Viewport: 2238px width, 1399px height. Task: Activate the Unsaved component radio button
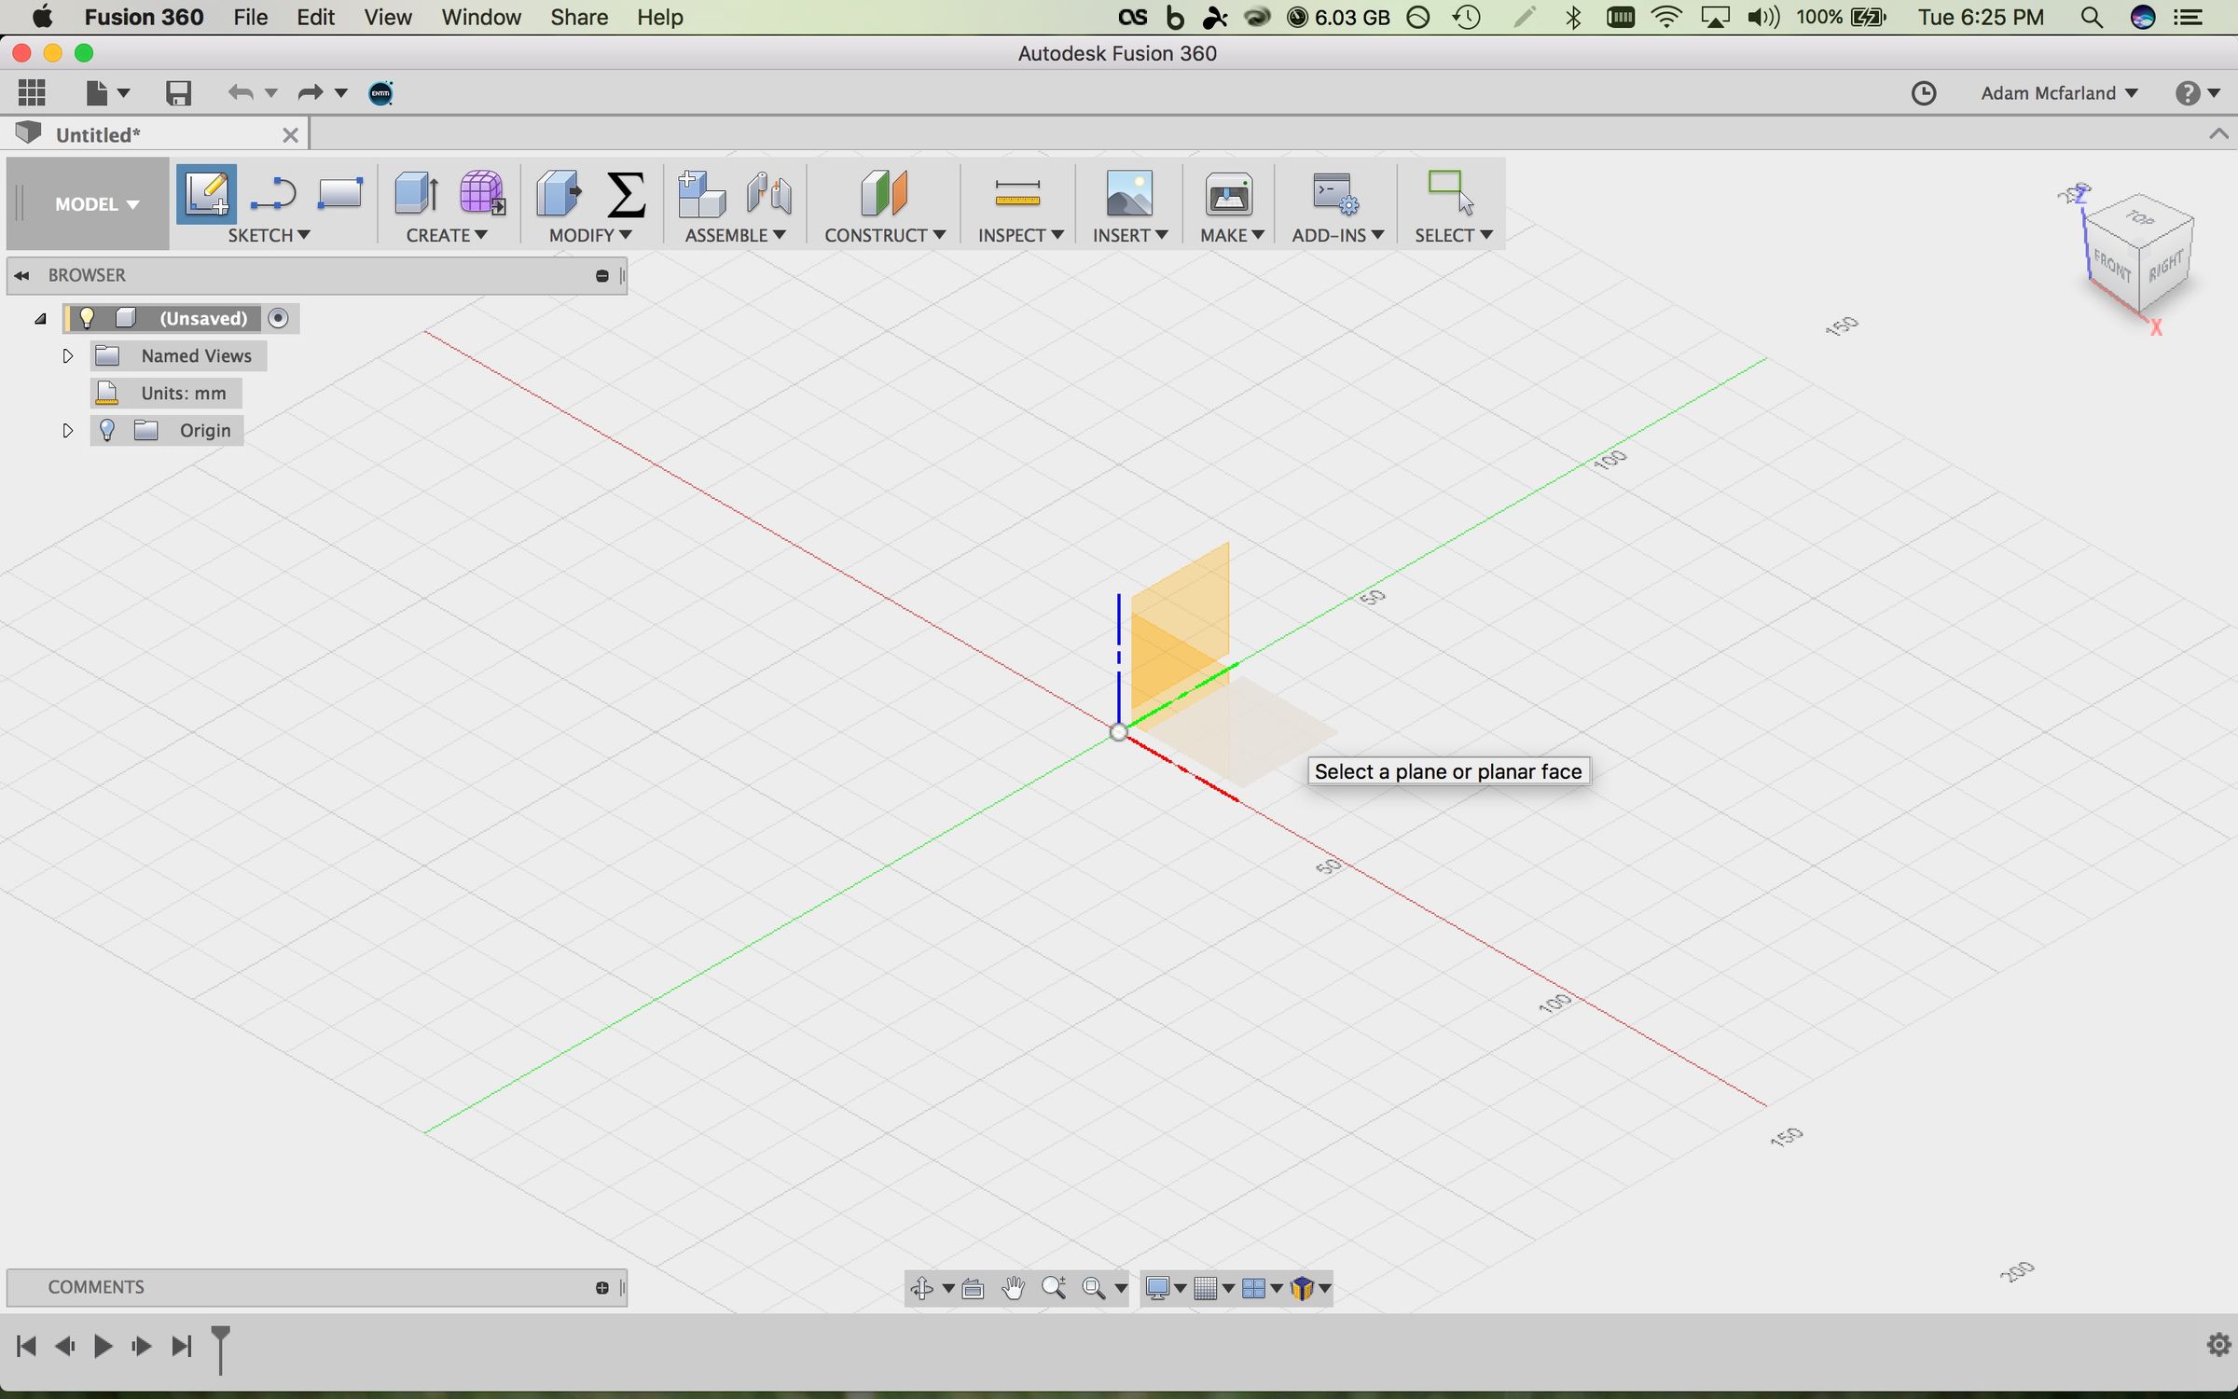(278, 318)
